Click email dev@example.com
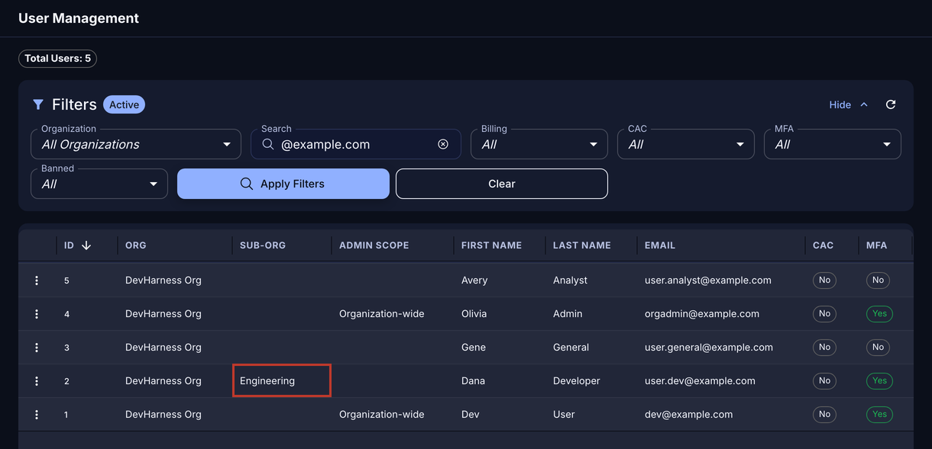932x449 pixels. click(689, 415)
